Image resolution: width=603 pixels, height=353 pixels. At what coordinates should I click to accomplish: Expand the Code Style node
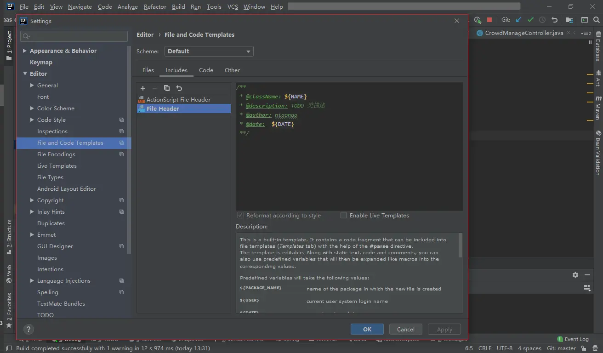coord(32,120)
